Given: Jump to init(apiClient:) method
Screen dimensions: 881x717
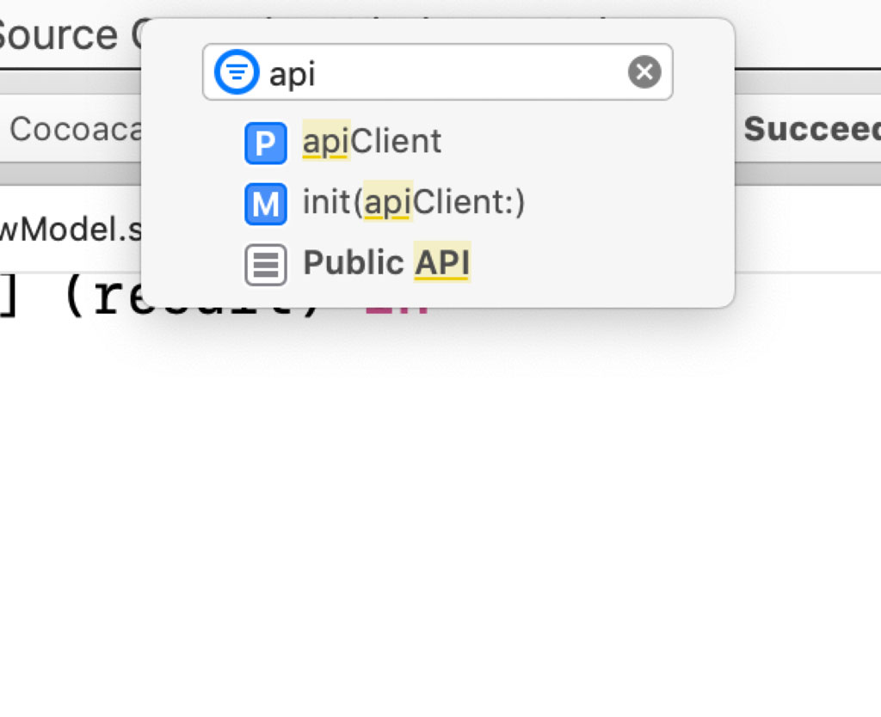Looking at the screenshot, I should [414, 201].
